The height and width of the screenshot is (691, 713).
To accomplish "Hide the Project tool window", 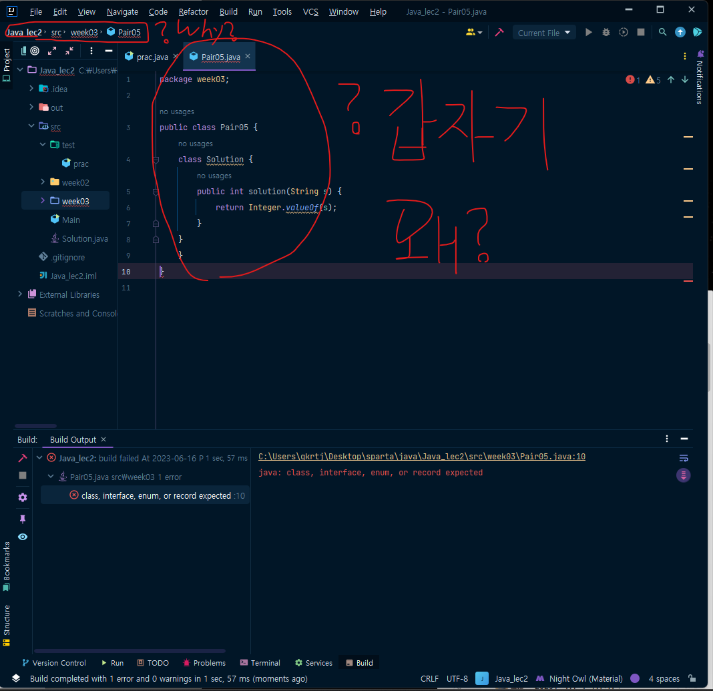I will coord(109,51).
